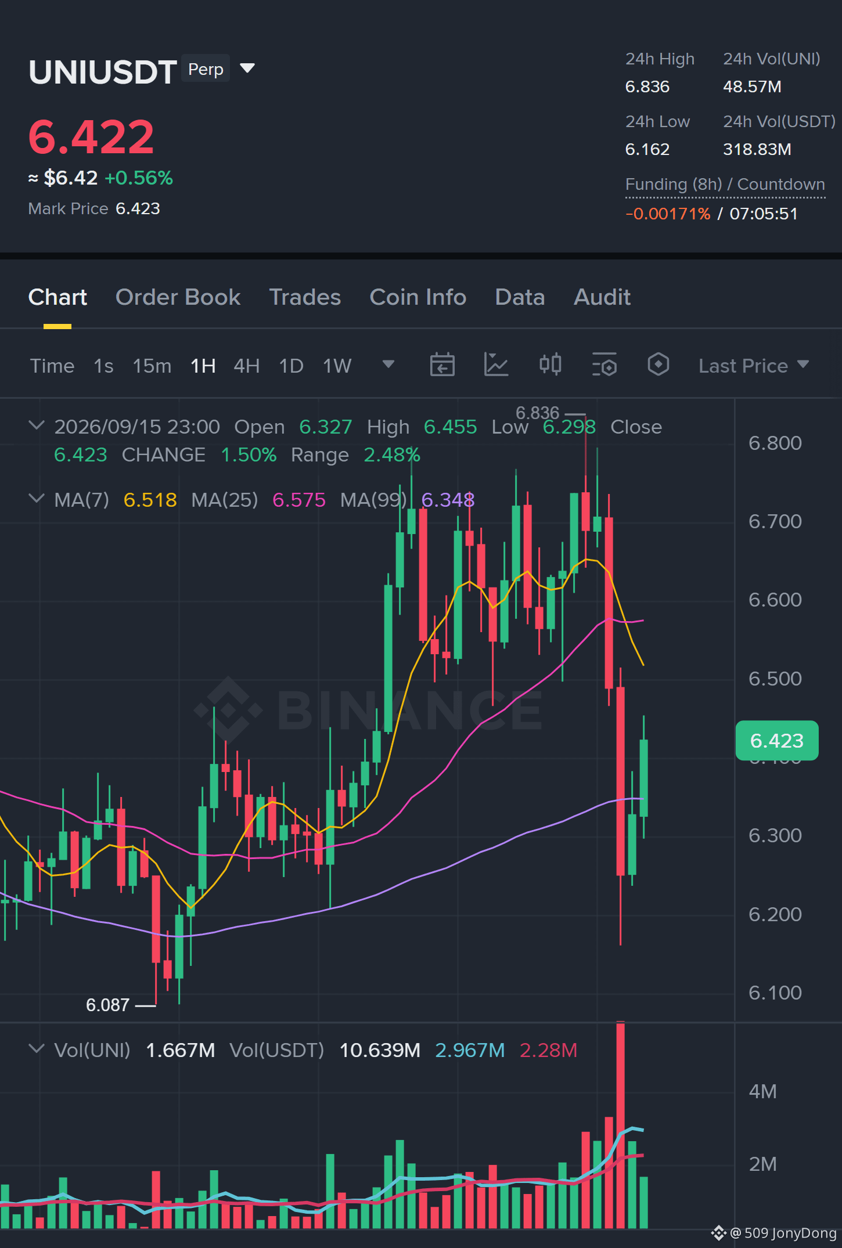Select the 15m time interval

[x=152, y=366]
